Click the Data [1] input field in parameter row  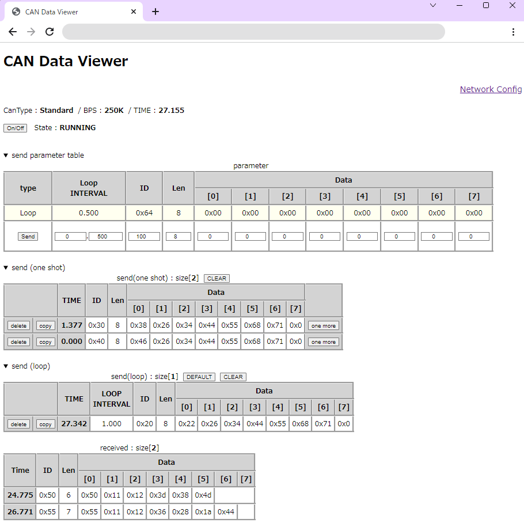coord(250,237)
